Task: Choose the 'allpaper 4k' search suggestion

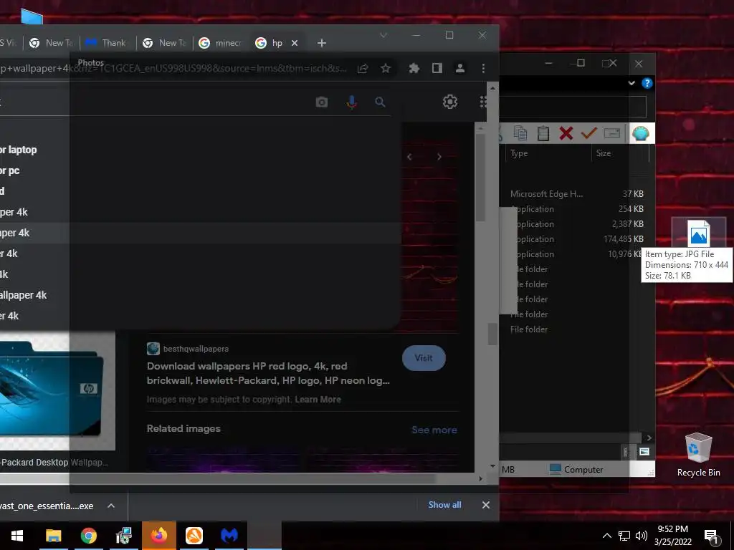Action: click(24, 296)
